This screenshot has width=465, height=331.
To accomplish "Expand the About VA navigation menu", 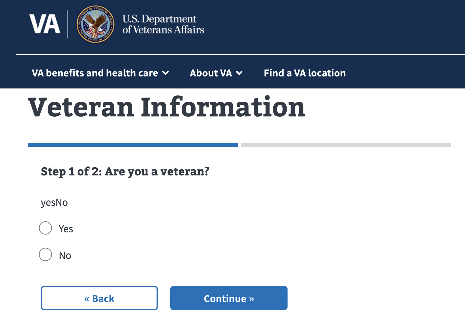I will 215,73.
